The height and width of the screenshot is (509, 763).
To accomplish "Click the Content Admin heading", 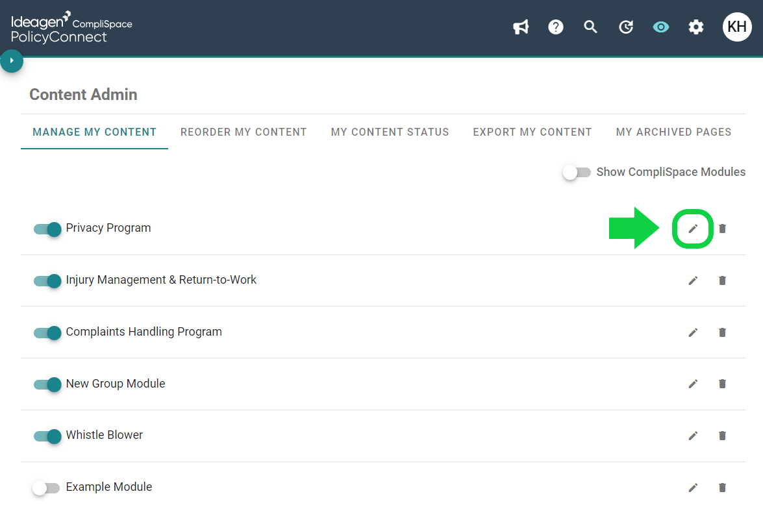I will tap(83, 94).
